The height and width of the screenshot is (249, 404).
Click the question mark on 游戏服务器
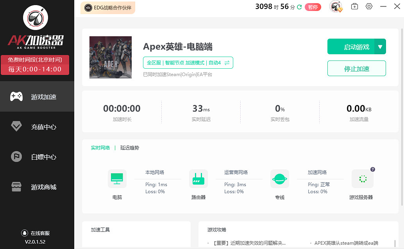pyautogui.click(x=373, y=169)
